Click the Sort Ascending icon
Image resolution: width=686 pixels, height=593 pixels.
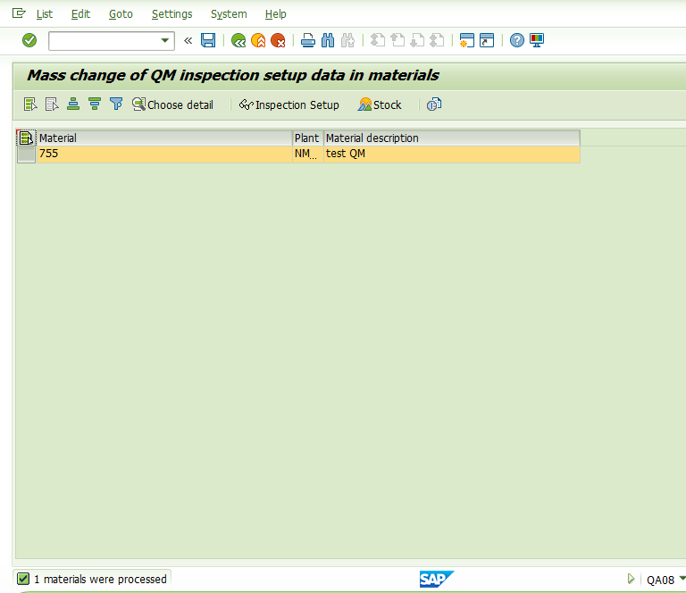coord(73,104)
